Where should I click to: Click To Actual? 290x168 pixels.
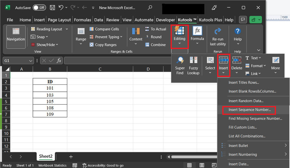point(155,29)
